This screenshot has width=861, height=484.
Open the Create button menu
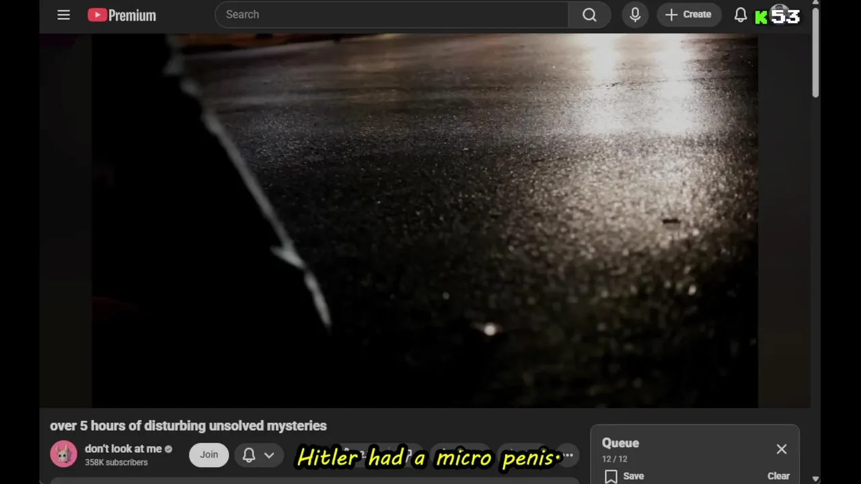click(689, 15)
